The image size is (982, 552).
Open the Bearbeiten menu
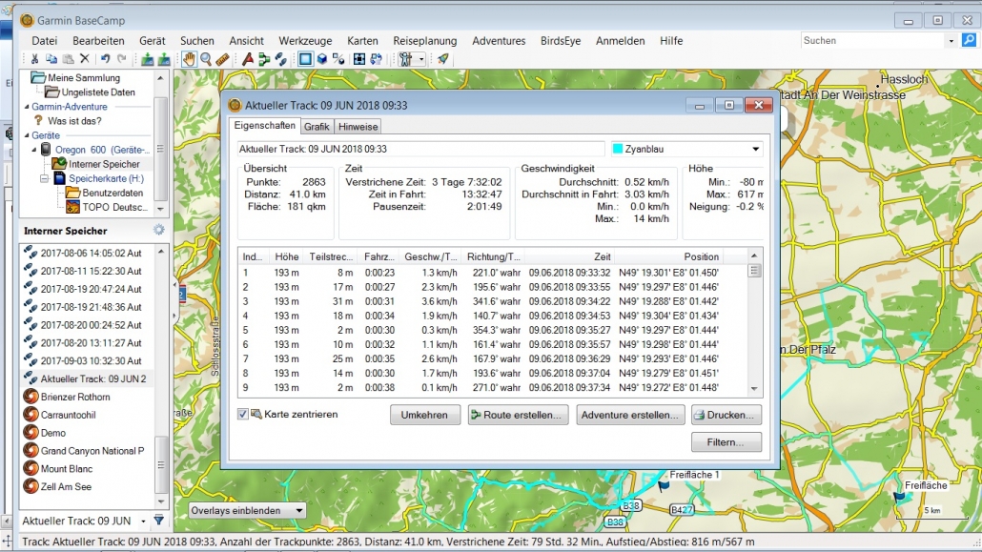pyautogui.click(x=98, y=41)
